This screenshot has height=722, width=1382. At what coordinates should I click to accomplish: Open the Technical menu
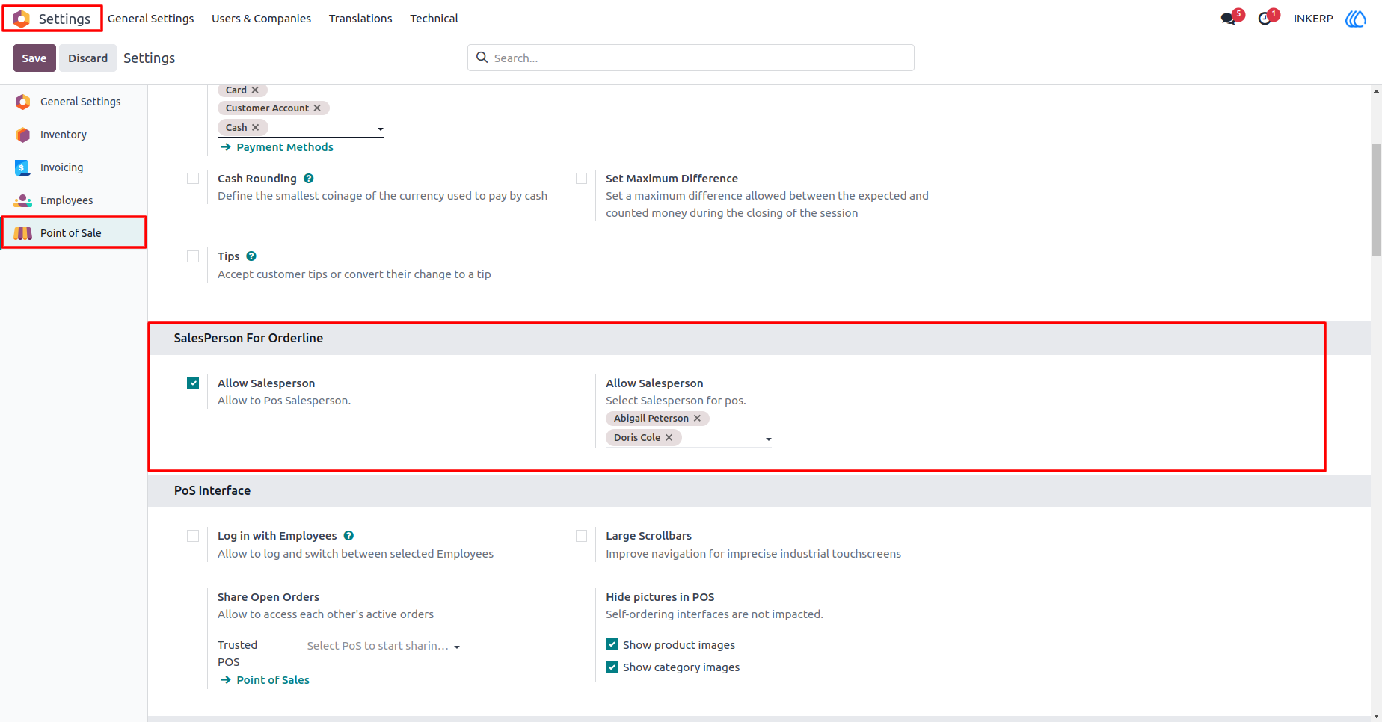pyautogui.click(x=434, y=19)
